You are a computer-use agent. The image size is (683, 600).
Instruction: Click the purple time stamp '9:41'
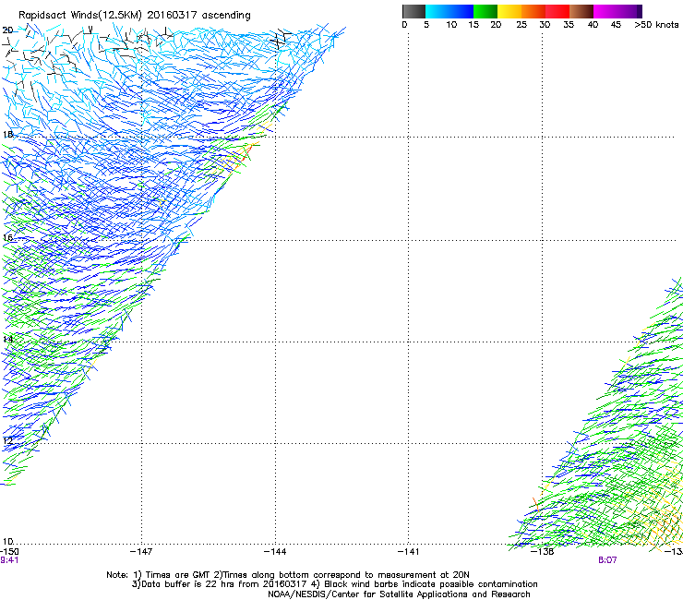9,560
